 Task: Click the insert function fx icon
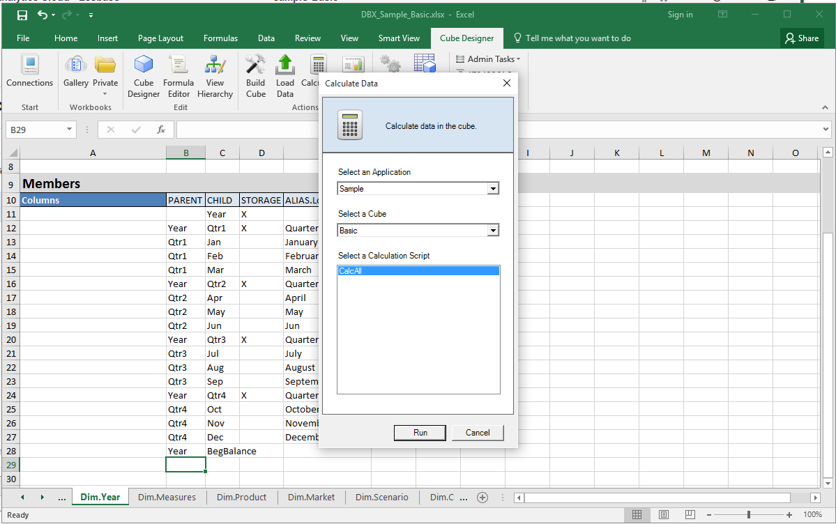click(x=161, y=130)
